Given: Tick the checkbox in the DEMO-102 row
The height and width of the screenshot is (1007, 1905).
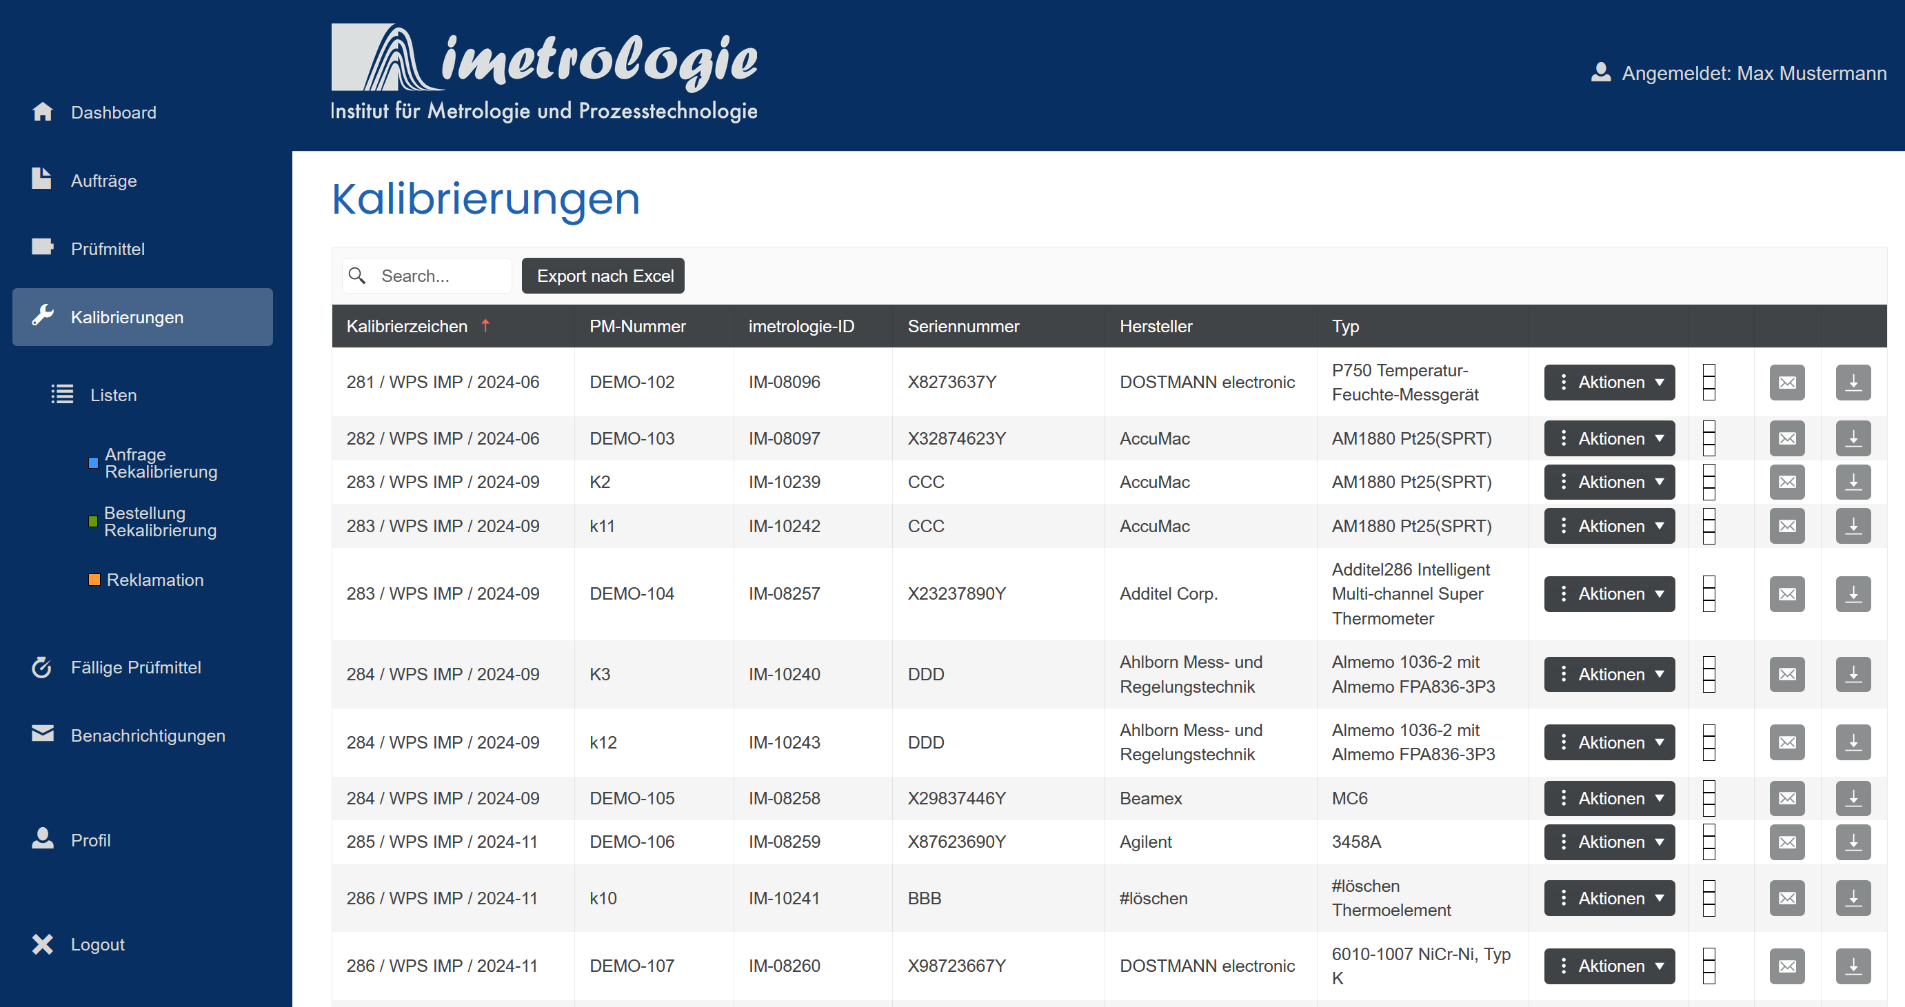Looking at the screenshot, I should click(1709, 383).
